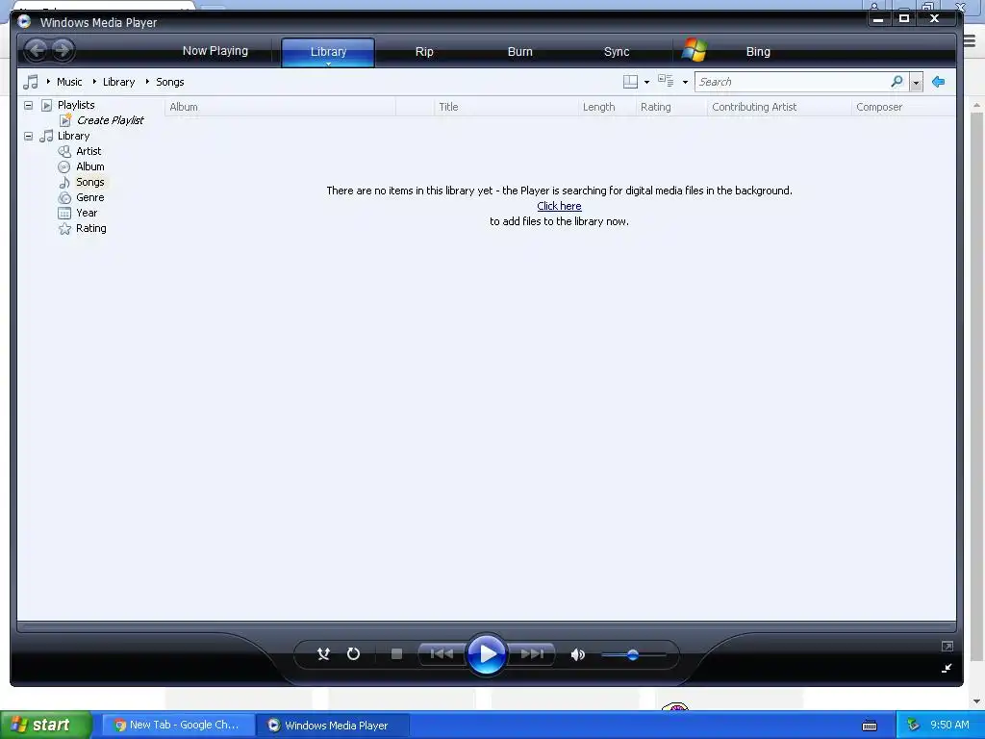Image resolution: width=985 pixels, height=739 pixels.
Task: Turn repeat on
Action: [x=354, y=654]
